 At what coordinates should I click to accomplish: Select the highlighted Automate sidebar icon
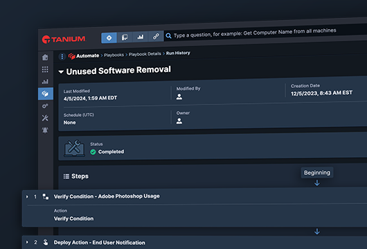click(46, 94)
